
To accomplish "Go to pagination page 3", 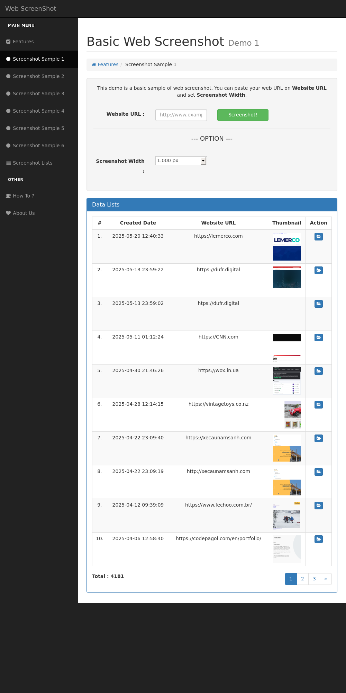I will point(314,579).
